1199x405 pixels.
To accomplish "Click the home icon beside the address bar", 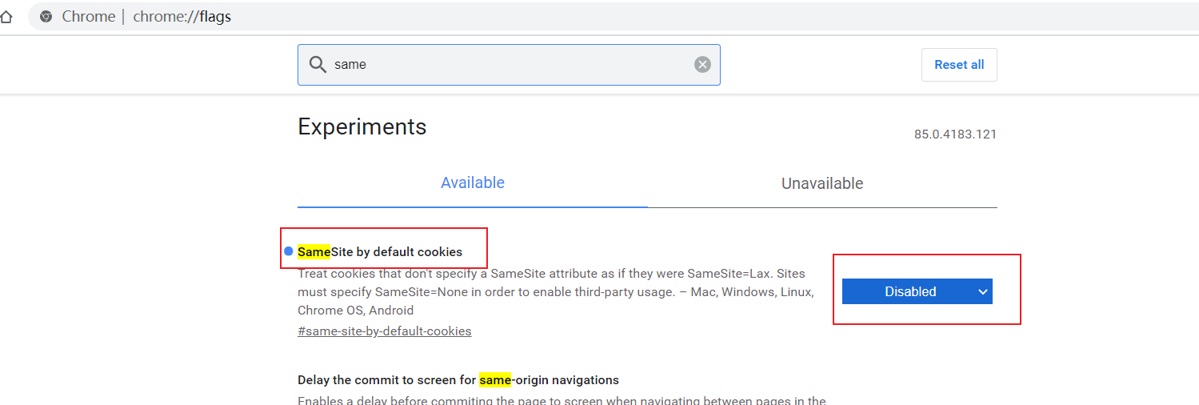I will 6,17.
